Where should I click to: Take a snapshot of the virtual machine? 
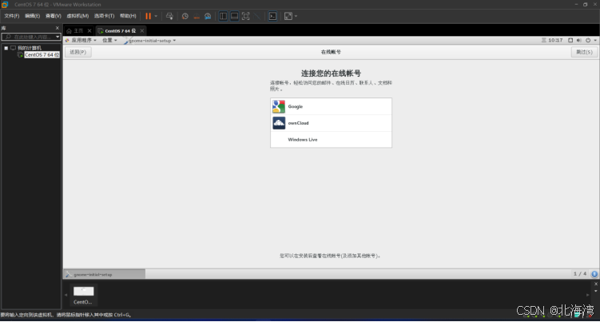tap(185, 16)
